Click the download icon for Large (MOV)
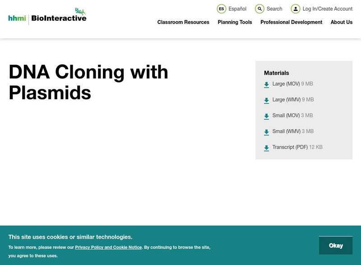The image size is (361, 265). coord(266,84)
